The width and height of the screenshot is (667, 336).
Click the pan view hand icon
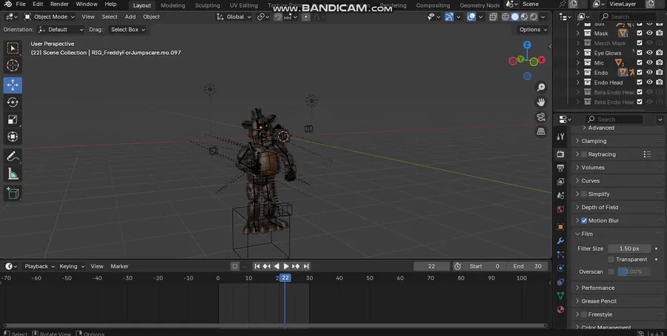[541, 102]
